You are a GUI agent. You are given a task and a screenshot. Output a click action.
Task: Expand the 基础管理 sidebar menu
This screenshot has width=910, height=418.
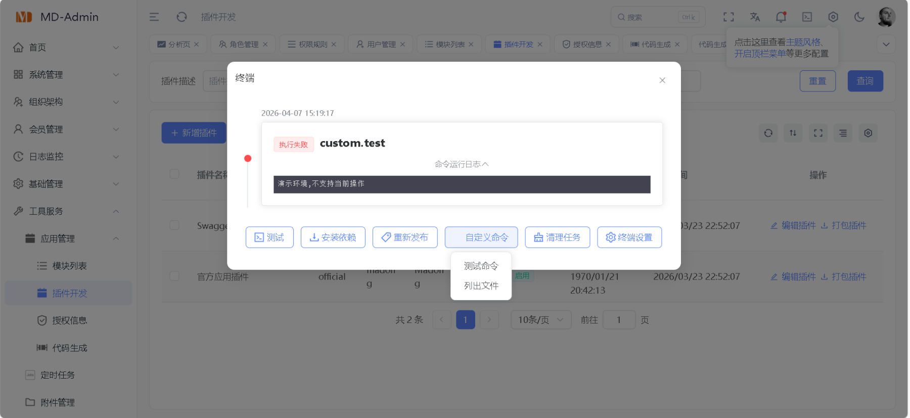point(68,184)
